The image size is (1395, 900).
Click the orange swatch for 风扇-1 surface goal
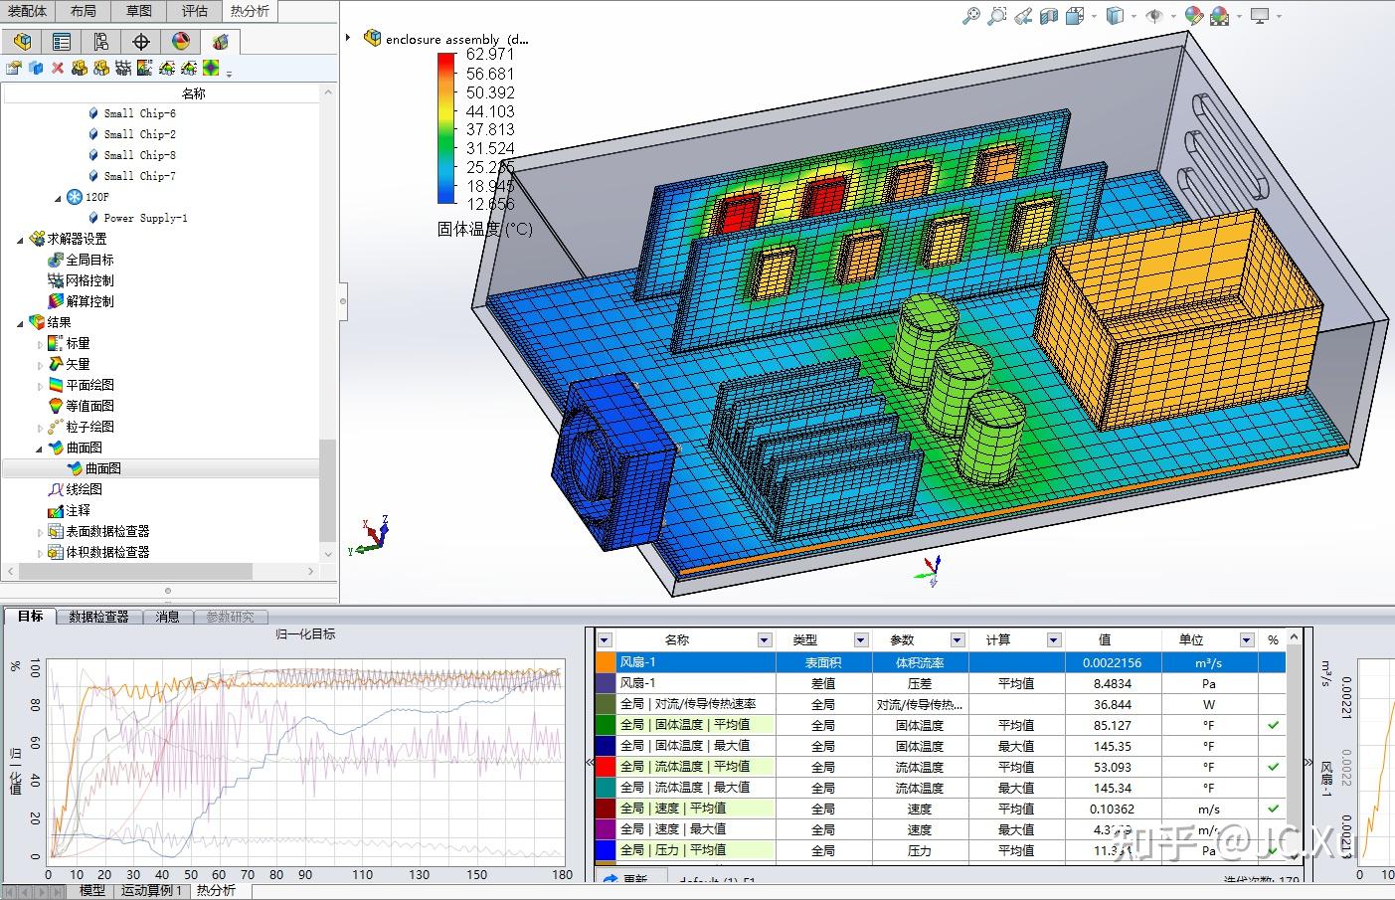[x=606, y=662]
